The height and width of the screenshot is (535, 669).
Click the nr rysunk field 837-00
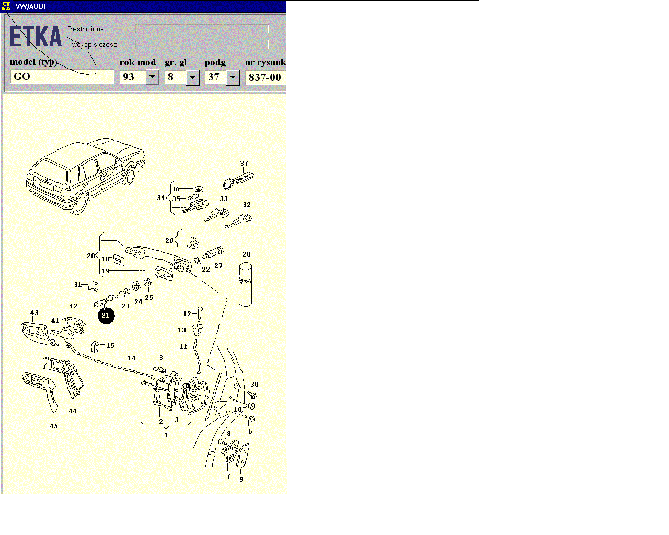[266, 77]
